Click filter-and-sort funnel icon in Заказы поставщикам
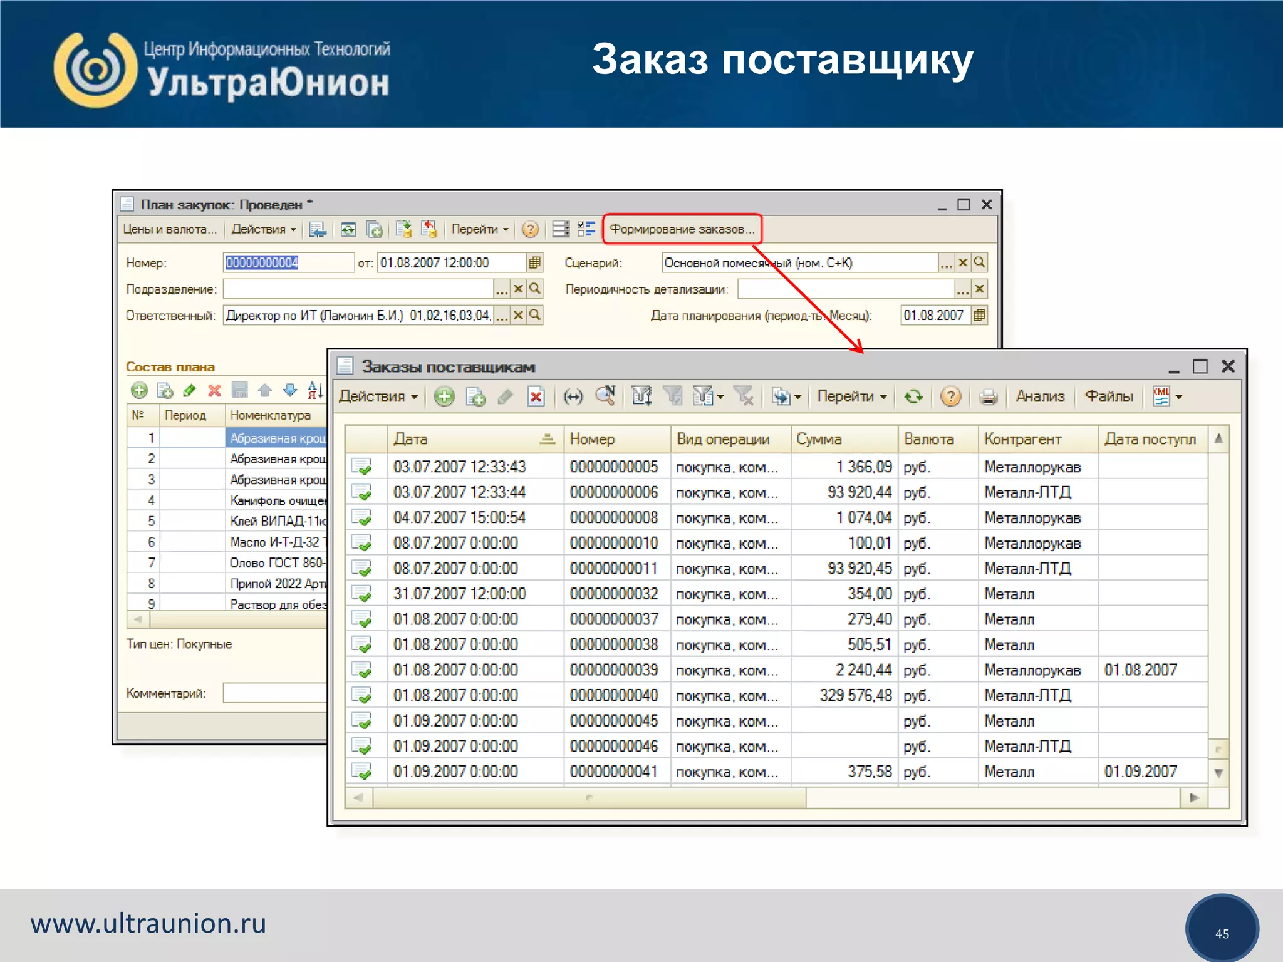The image size is (1283, 962). (642, 396)
